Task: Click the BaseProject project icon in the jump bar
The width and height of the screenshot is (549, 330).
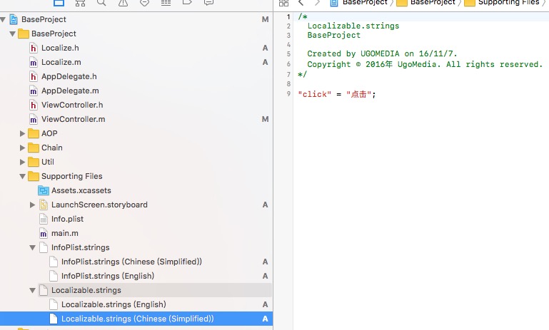Action: coord(334,3)
